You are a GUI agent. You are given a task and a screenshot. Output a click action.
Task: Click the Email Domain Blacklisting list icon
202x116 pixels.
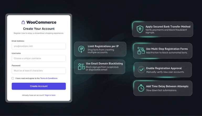coord(81,67)
